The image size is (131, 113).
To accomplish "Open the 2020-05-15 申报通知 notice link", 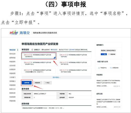I will point(108,82).
